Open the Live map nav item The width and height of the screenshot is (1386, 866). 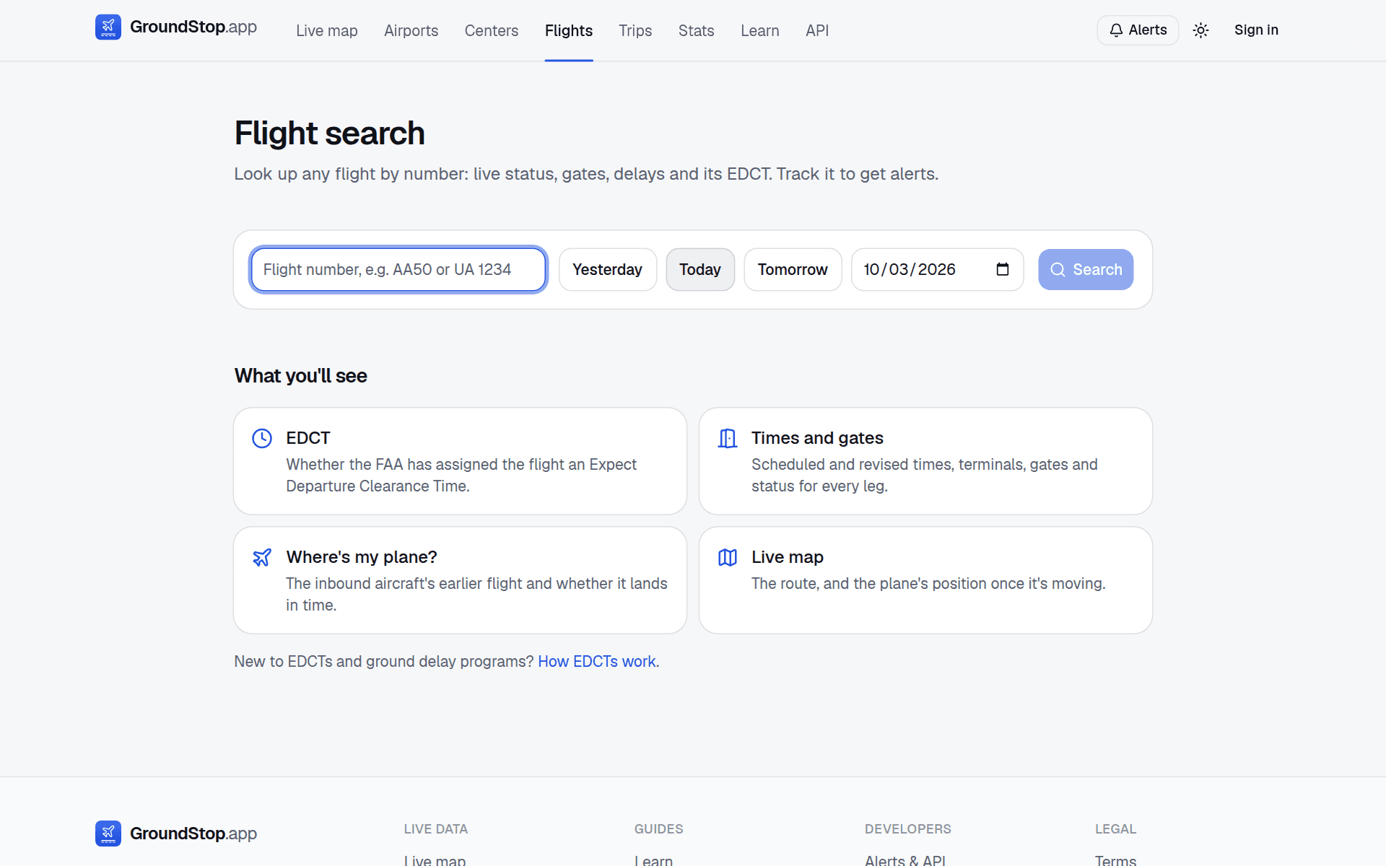[x=327, y=30]
